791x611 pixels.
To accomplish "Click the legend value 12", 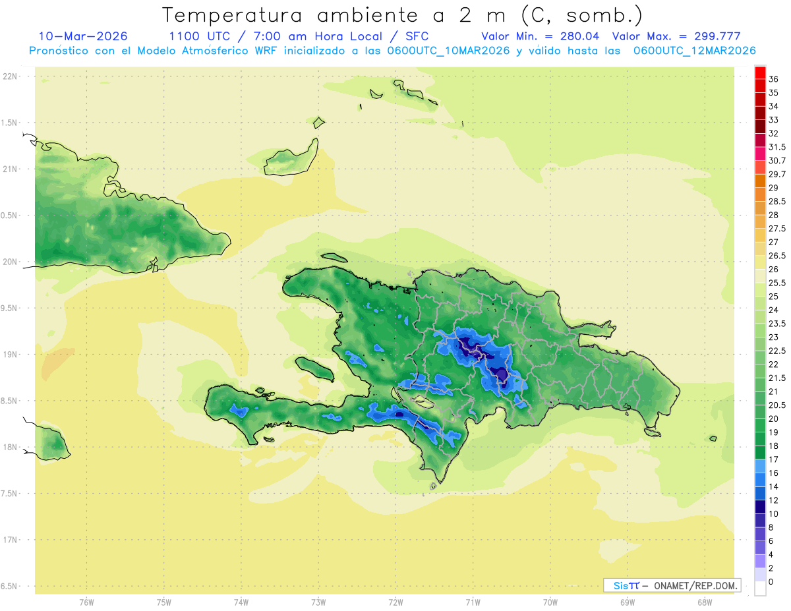I will (774, 500).
